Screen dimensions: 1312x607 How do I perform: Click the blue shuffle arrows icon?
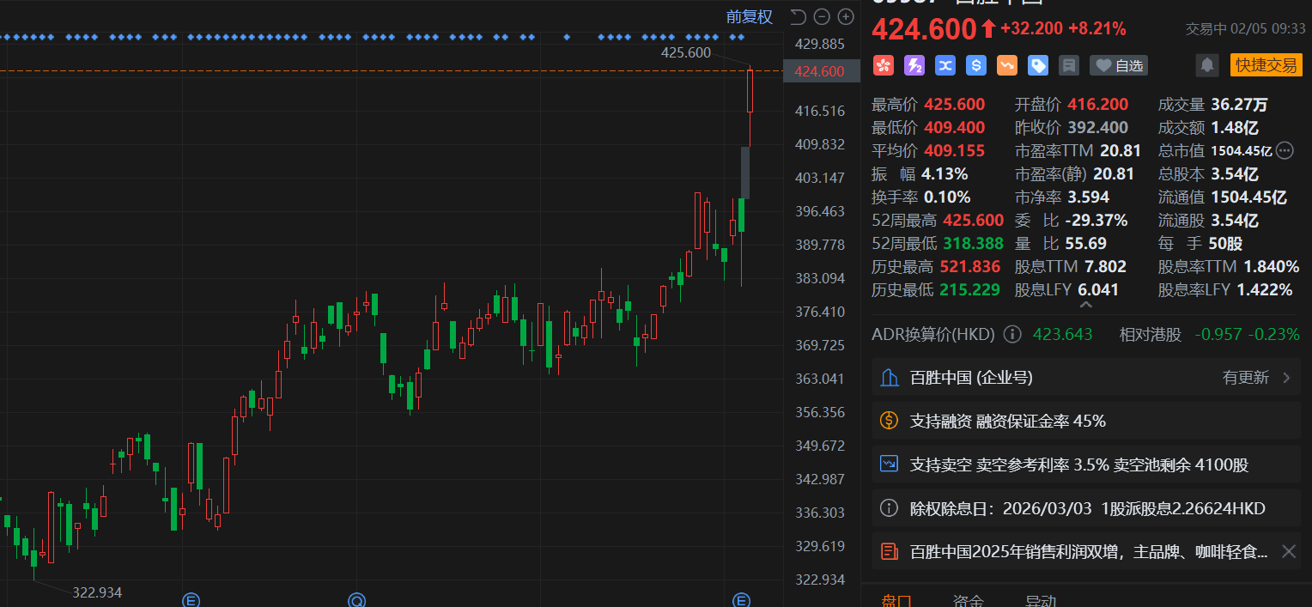click(x=945, y=65)
